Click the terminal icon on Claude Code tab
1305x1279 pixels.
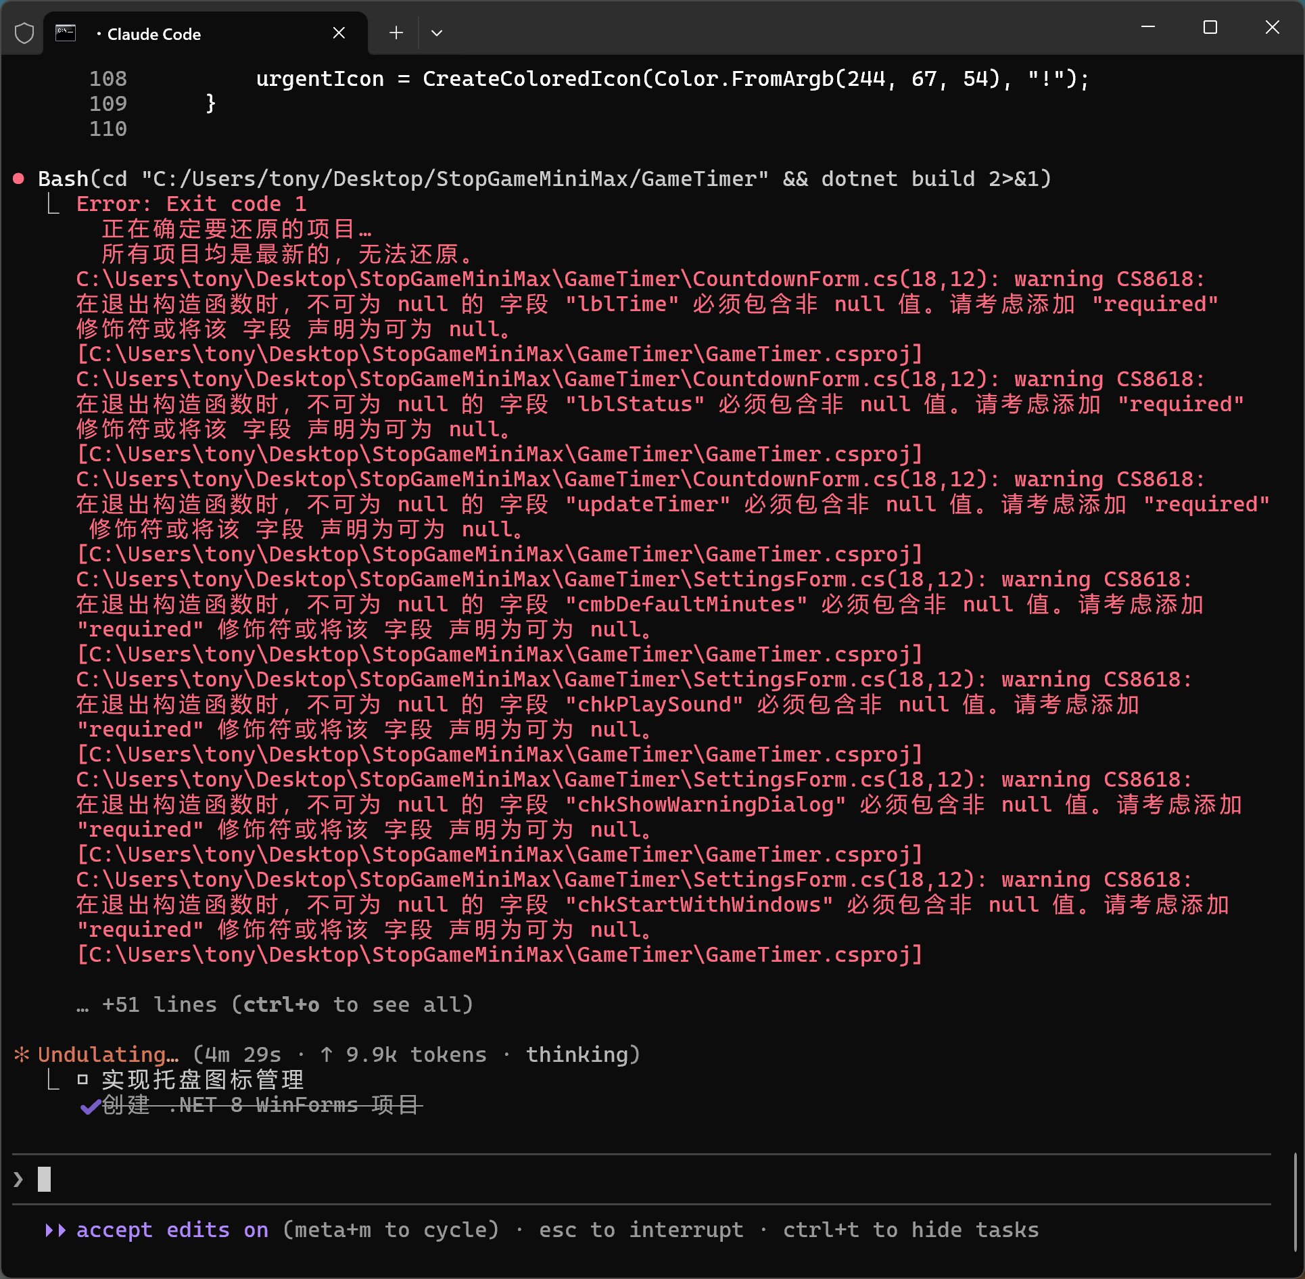[66, 32]
